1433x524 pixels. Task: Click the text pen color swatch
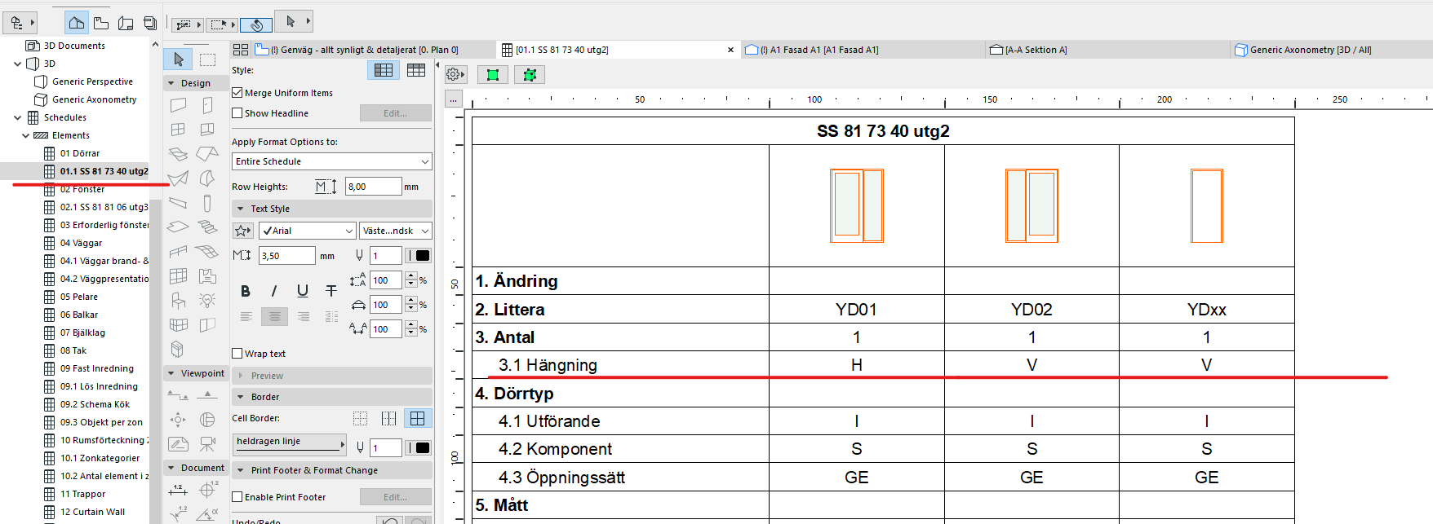pos(422,256)
